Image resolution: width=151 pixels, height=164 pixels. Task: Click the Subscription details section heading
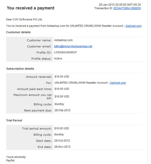pyautogui.click(x=20, y=69)
